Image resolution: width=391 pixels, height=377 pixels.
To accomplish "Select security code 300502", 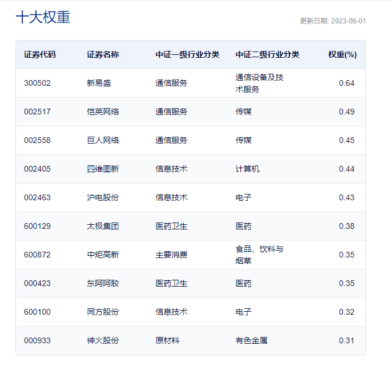I will pyautogui.click(x=37, y=83).
